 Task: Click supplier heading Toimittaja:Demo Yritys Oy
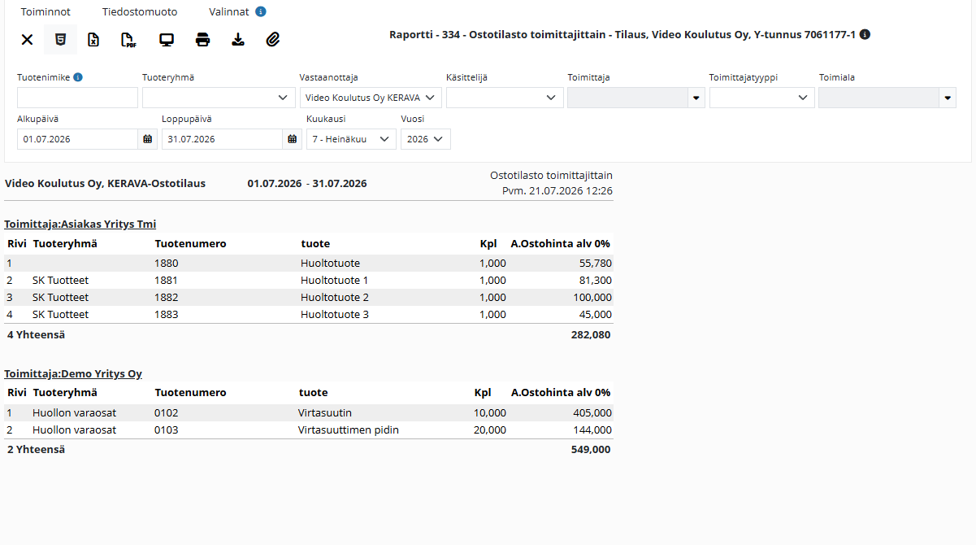[x=73, y=374]
